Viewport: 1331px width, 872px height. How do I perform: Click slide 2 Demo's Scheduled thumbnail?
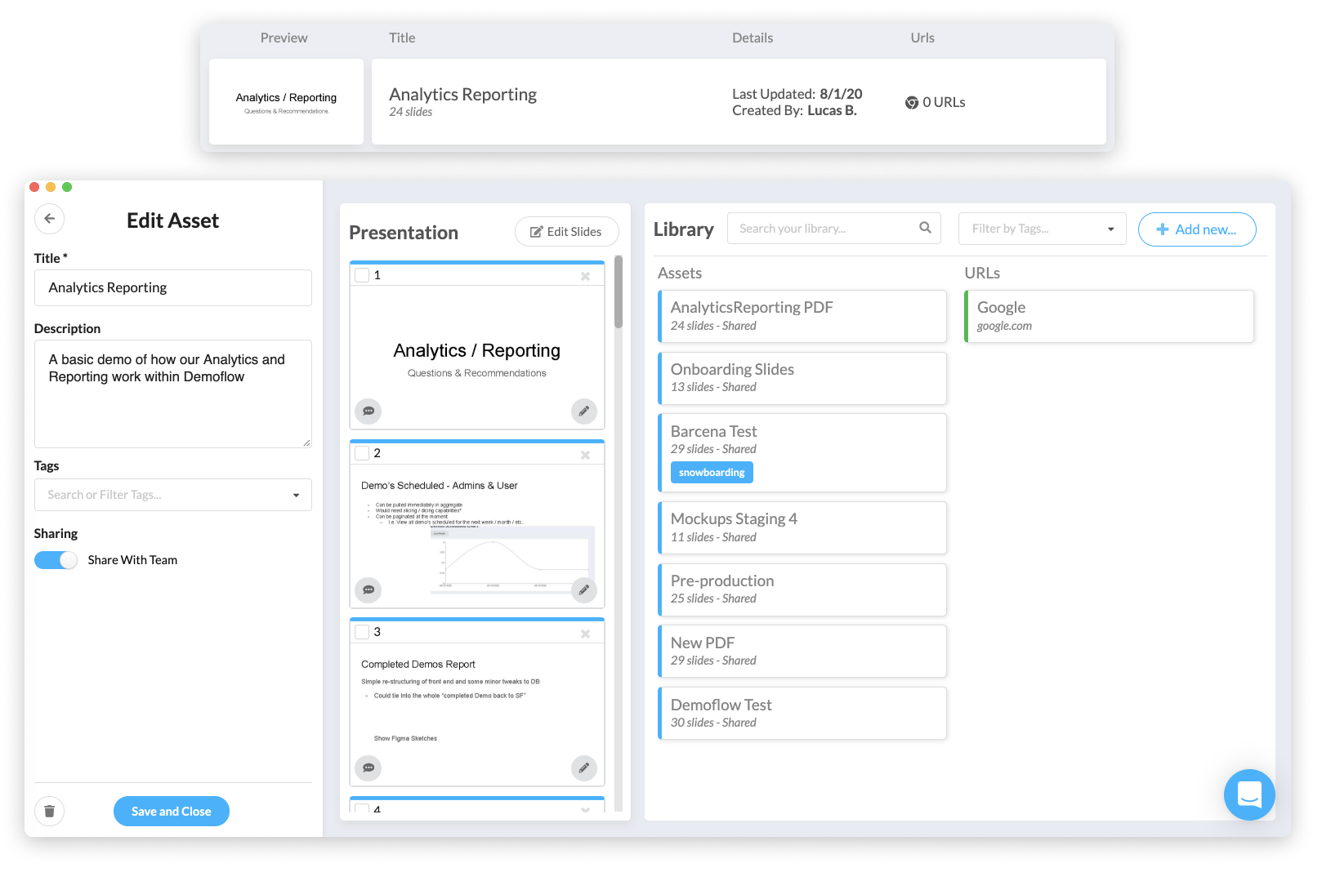pos(477,535)
